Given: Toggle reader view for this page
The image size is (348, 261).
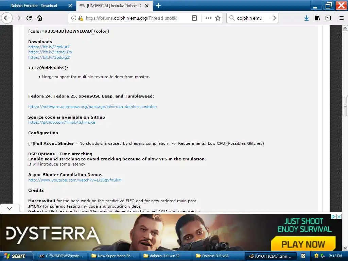Looking at the screenshot, I should click(194, 18).
